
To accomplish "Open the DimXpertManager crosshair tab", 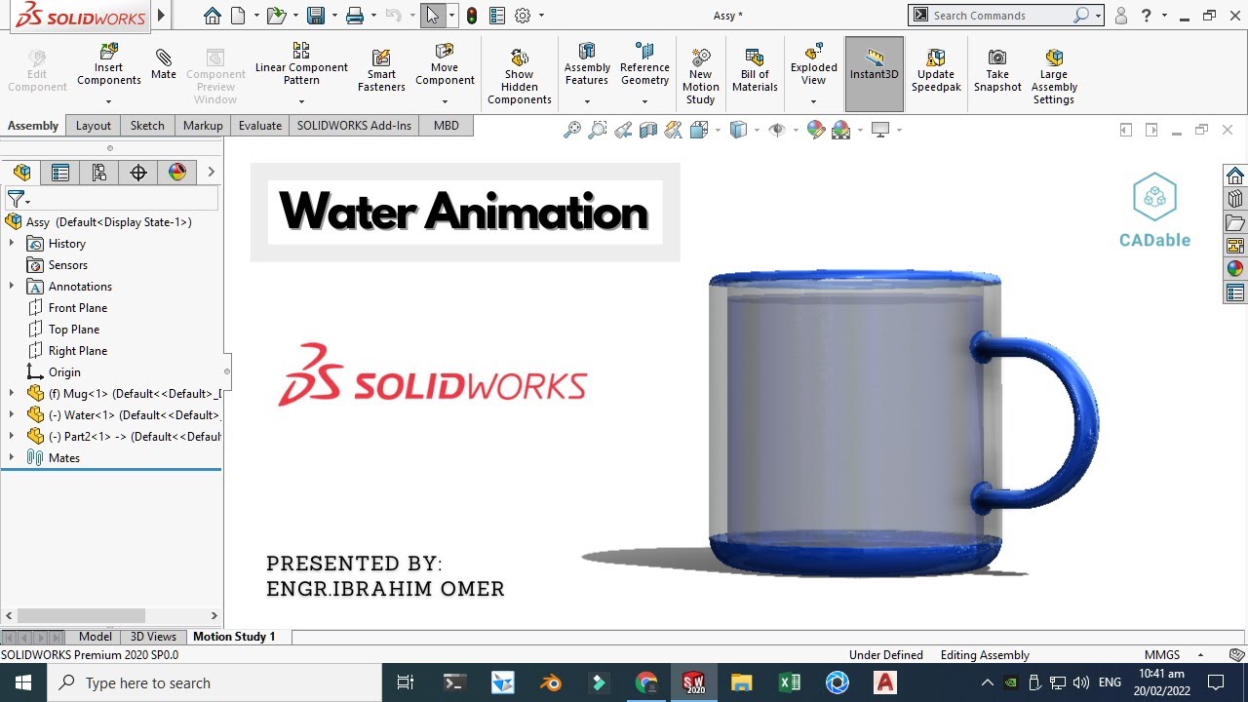I will point(138,173).
